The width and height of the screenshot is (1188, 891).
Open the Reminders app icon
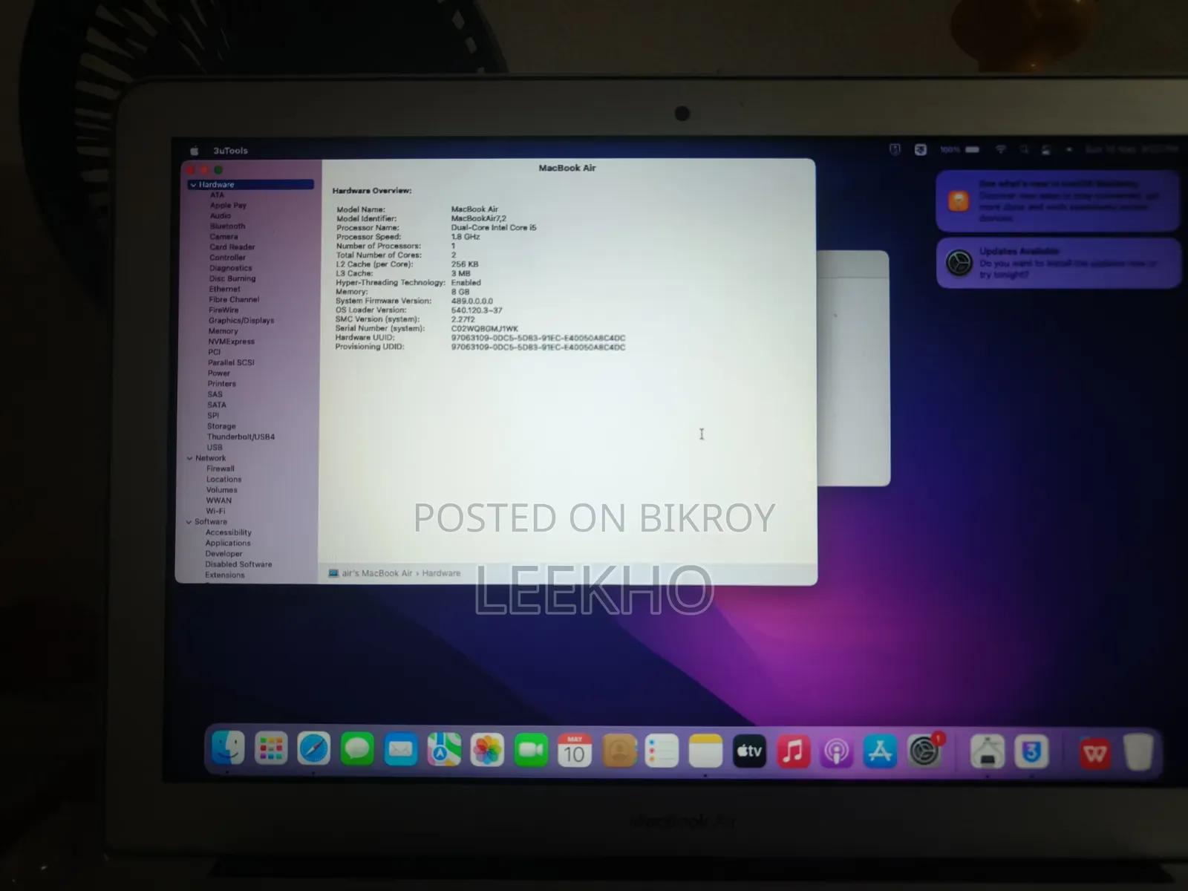[x=662, y=751]
